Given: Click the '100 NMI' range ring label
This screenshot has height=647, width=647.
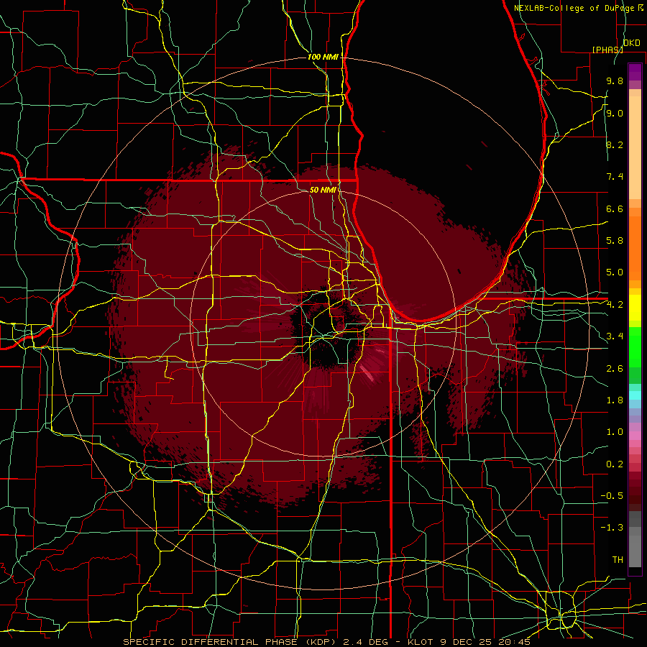Looking at the screenshot, I should [x=323, y=57].
